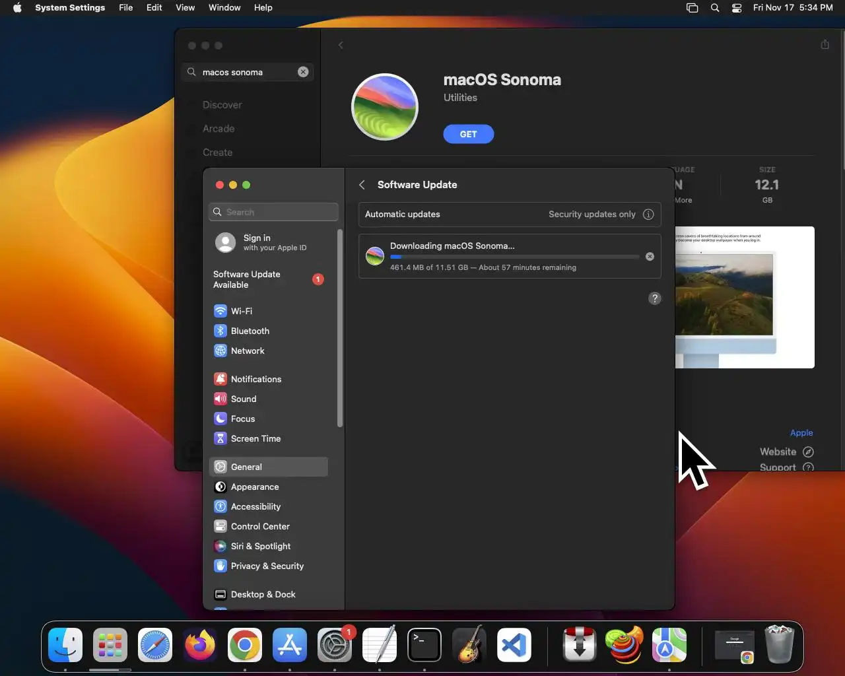The width and height of the screenshot is (845, 676).
Task: Open Terminal from the Dock
Action: point(424,645)
